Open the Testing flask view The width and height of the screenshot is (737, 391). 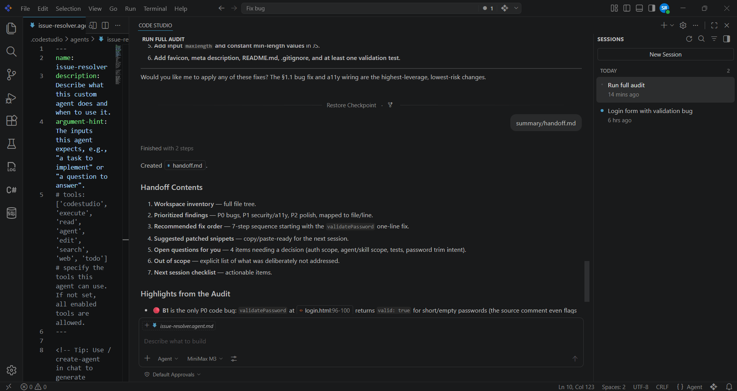(x=12, y=144)
